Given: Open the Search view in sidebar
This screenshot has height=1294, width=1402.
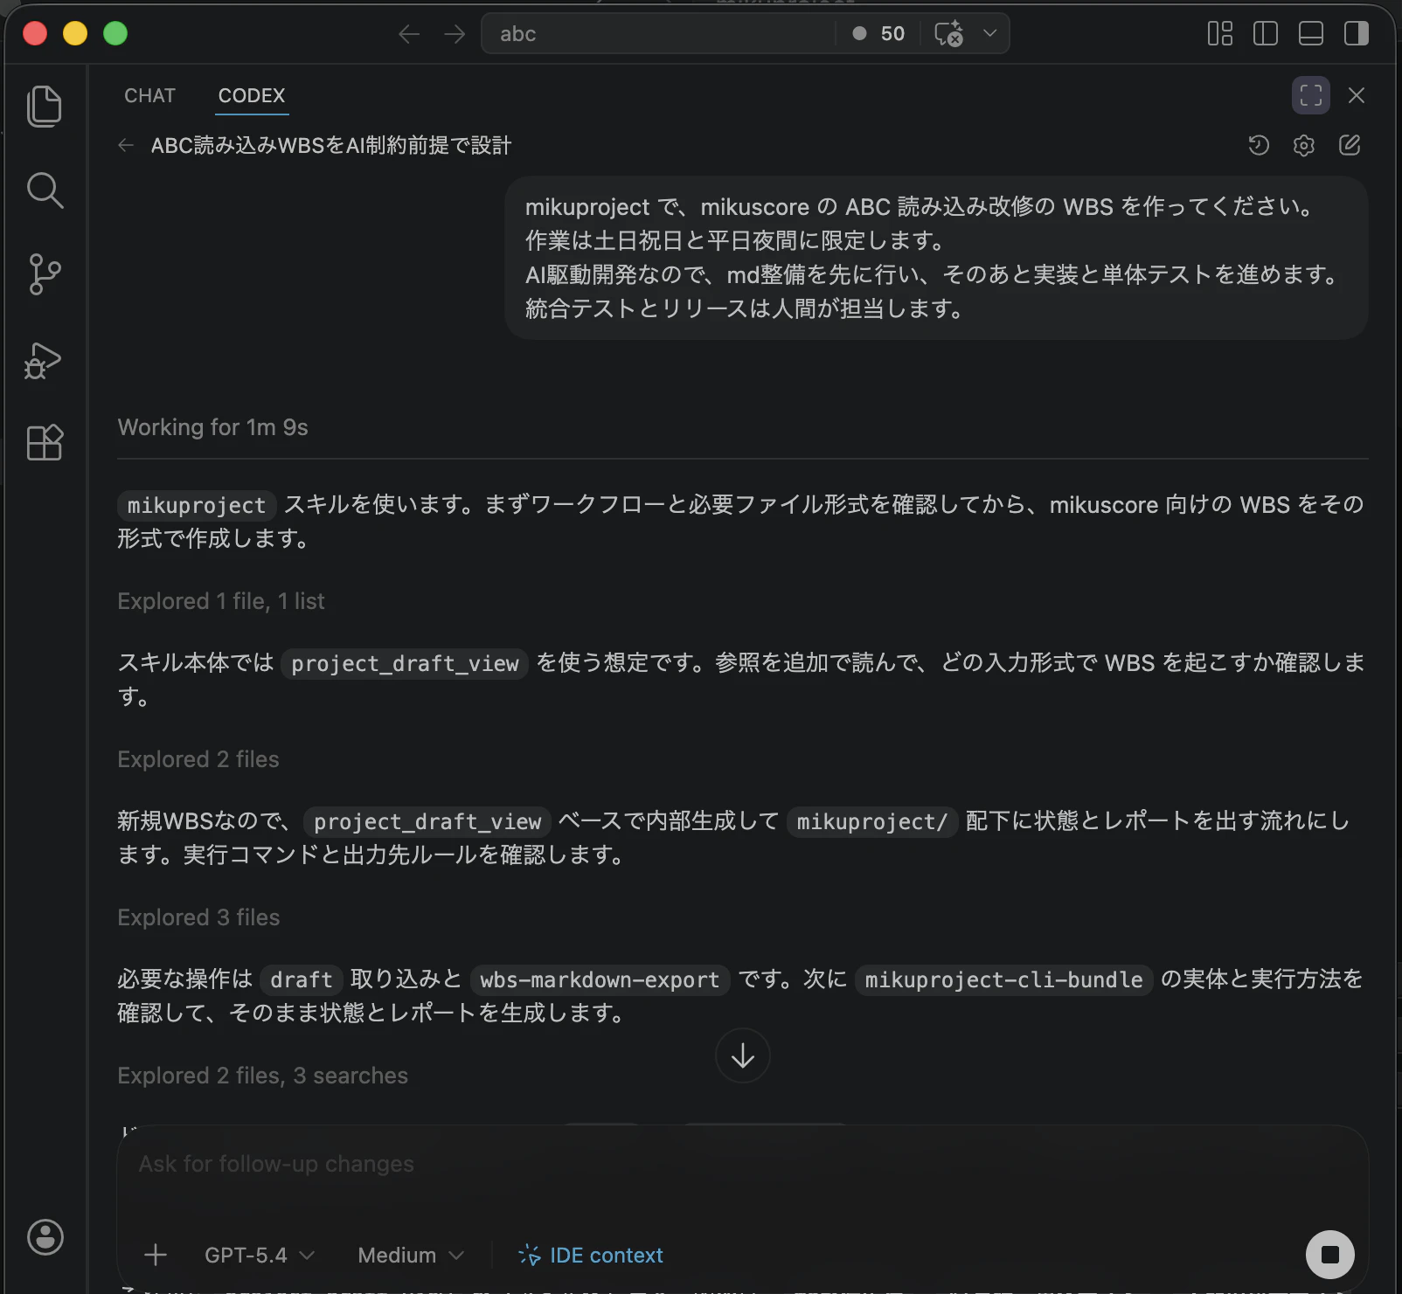Looking at the screenshot, I should click(45, 190).
